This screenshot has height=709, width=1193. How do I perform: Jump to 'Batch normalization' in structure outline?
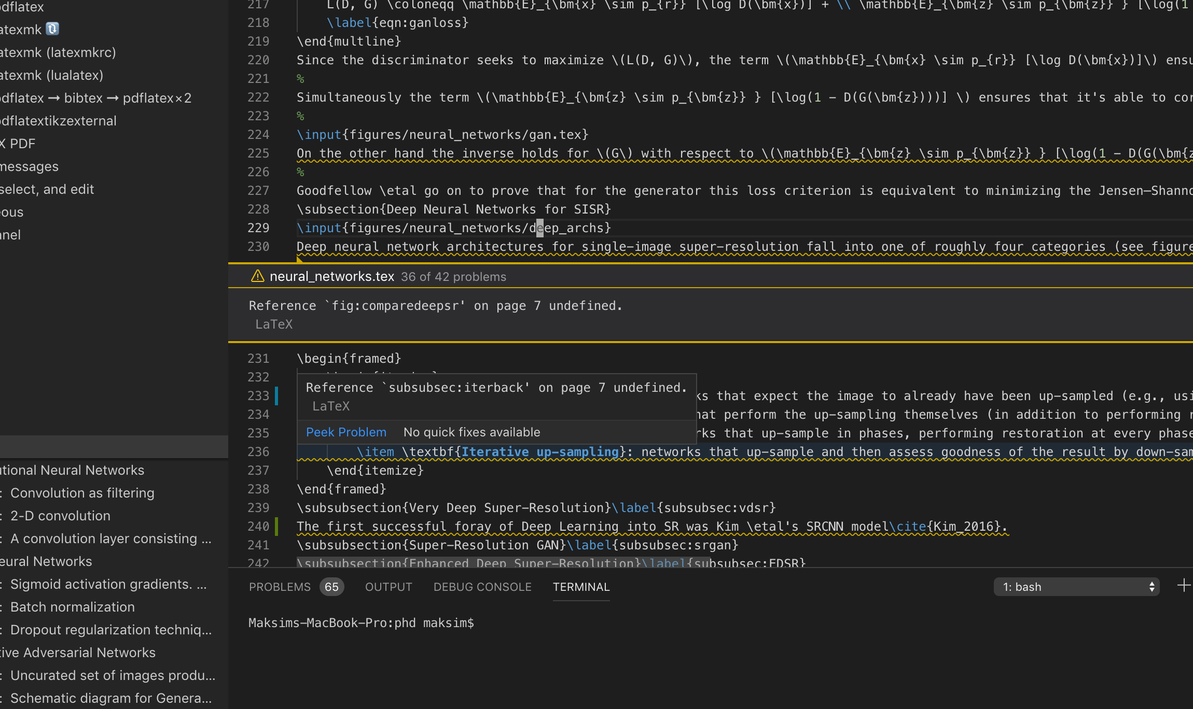[72, 607]
